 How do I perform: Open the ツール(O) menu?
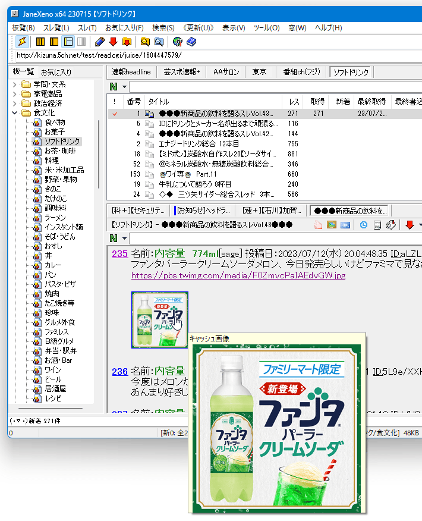[x=267, y=28]
